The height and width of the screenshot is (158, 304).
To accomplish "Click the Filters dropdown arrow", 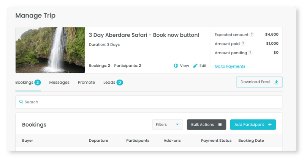I will (177, 125).
